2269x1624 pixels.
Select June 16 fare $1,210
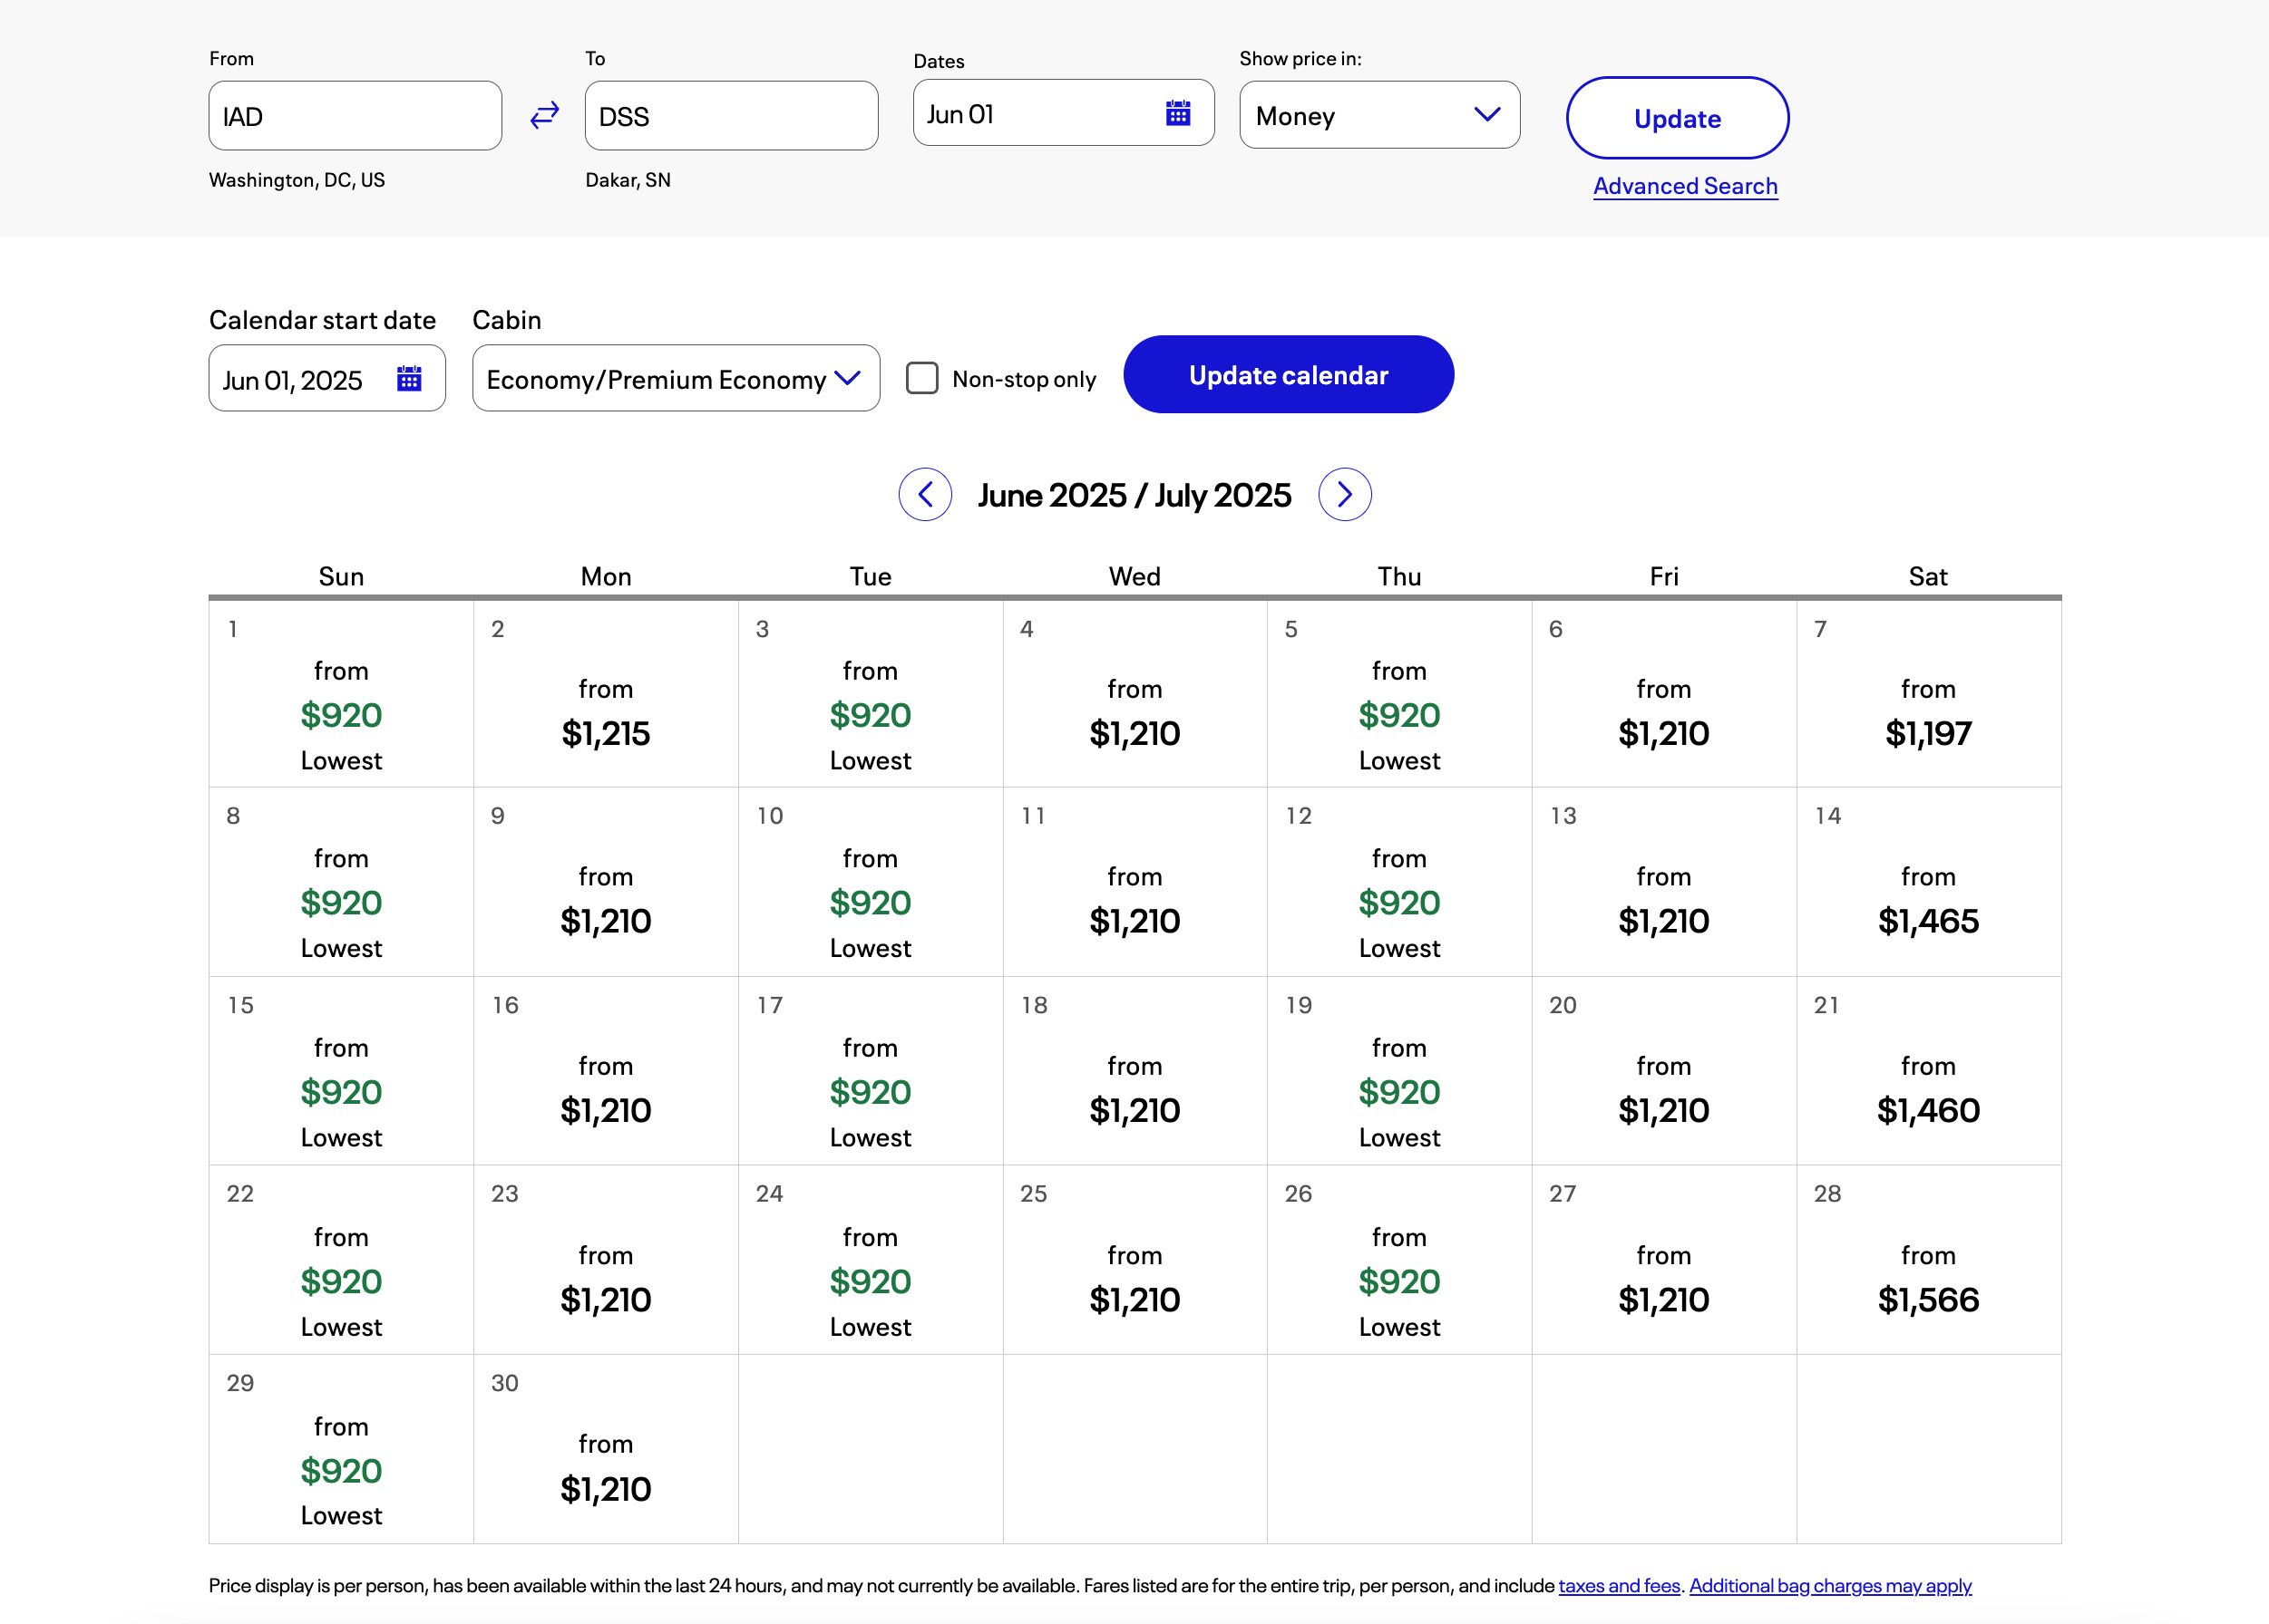[605, 1071]
